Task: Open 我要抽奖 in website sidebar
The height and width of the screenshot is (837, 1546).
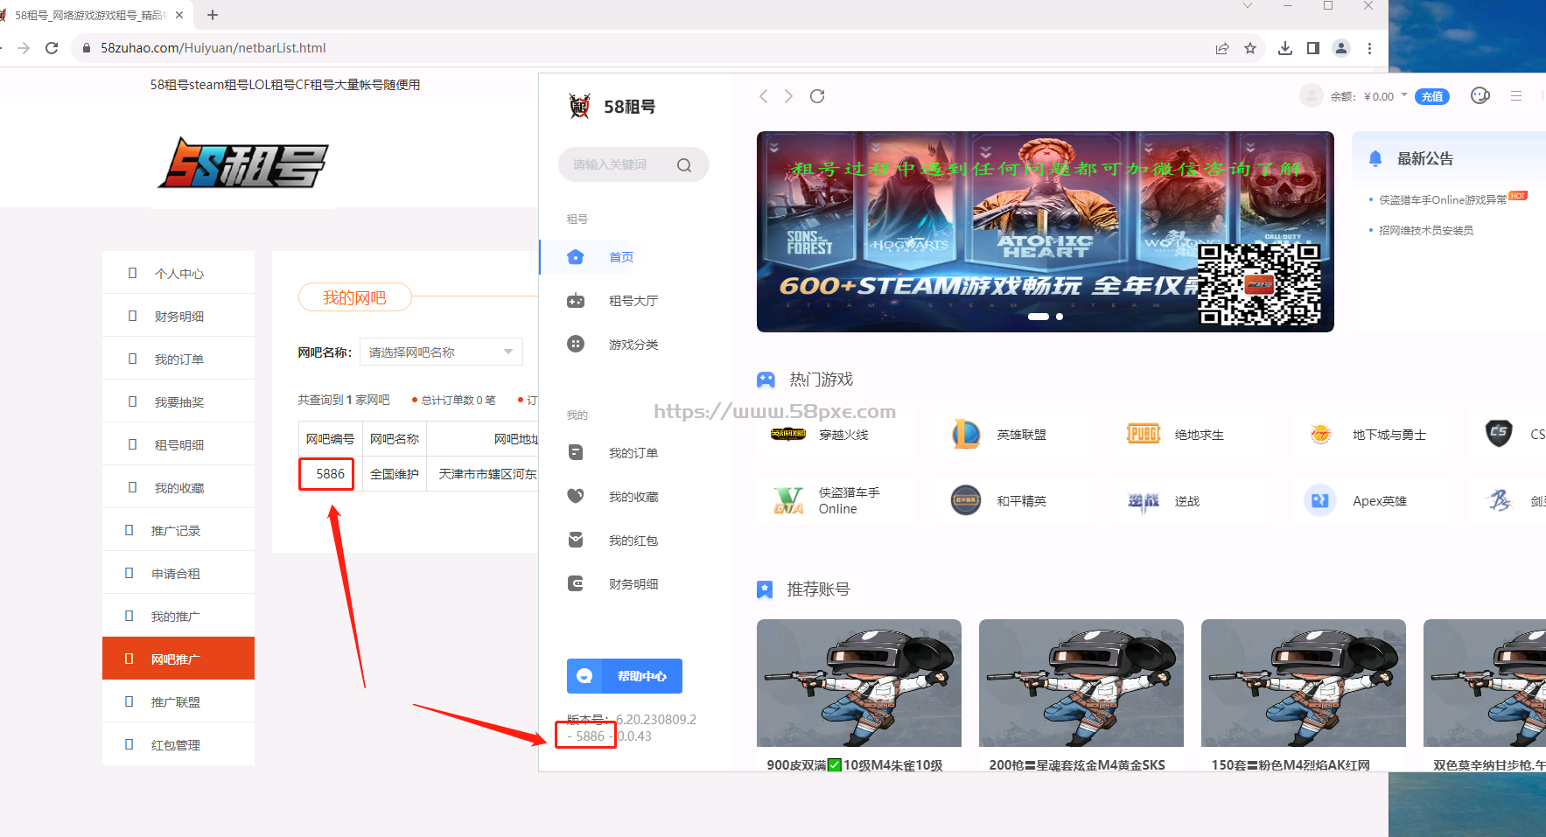Action: coord(178,401)
